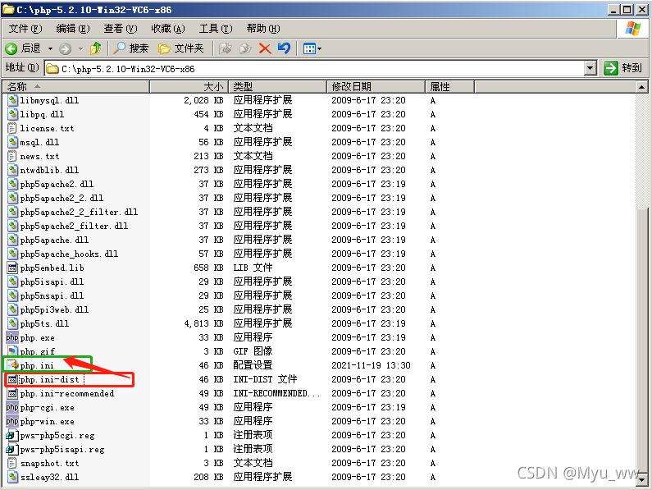Open the View (查看) menu

coord(121,29)
